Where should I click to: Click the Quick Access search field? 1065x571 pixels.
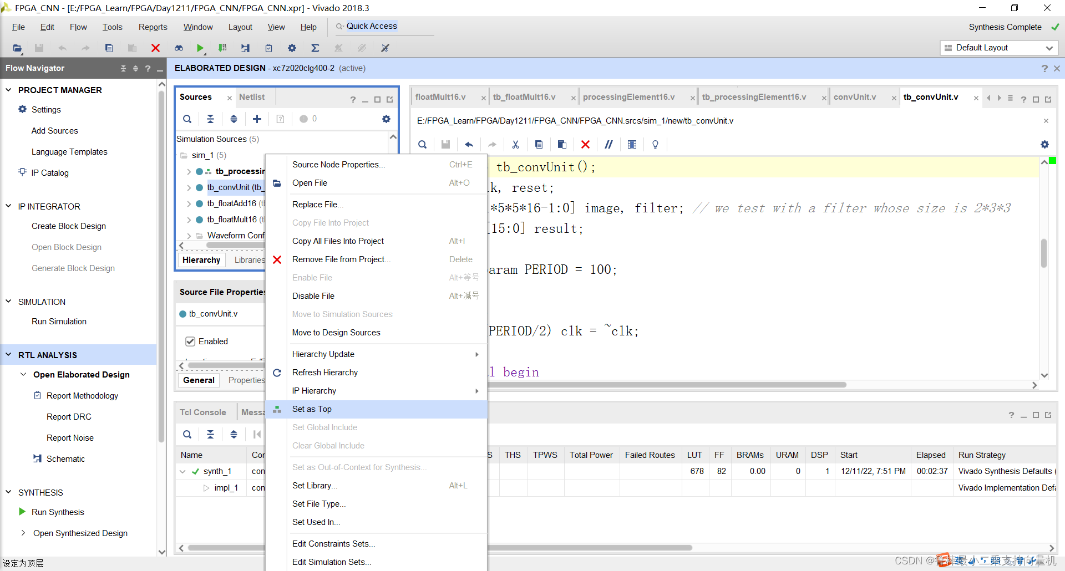[384, 27]
